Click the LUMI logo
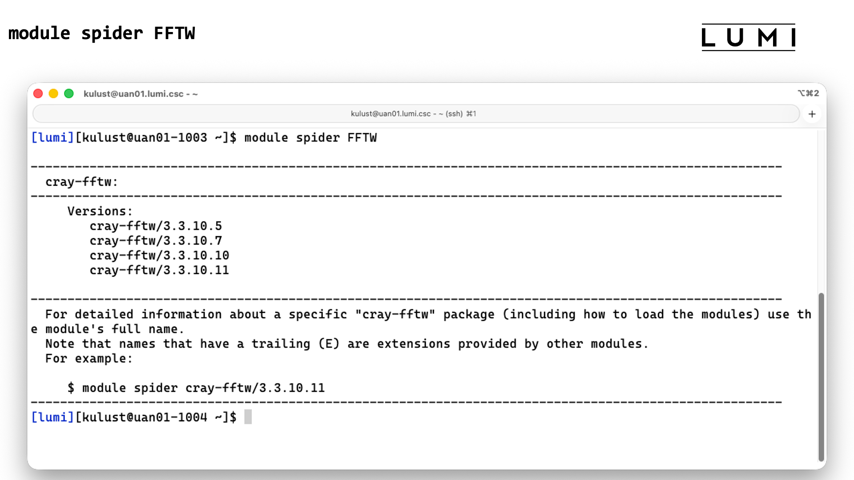The image size is (854, 480). 748,37
